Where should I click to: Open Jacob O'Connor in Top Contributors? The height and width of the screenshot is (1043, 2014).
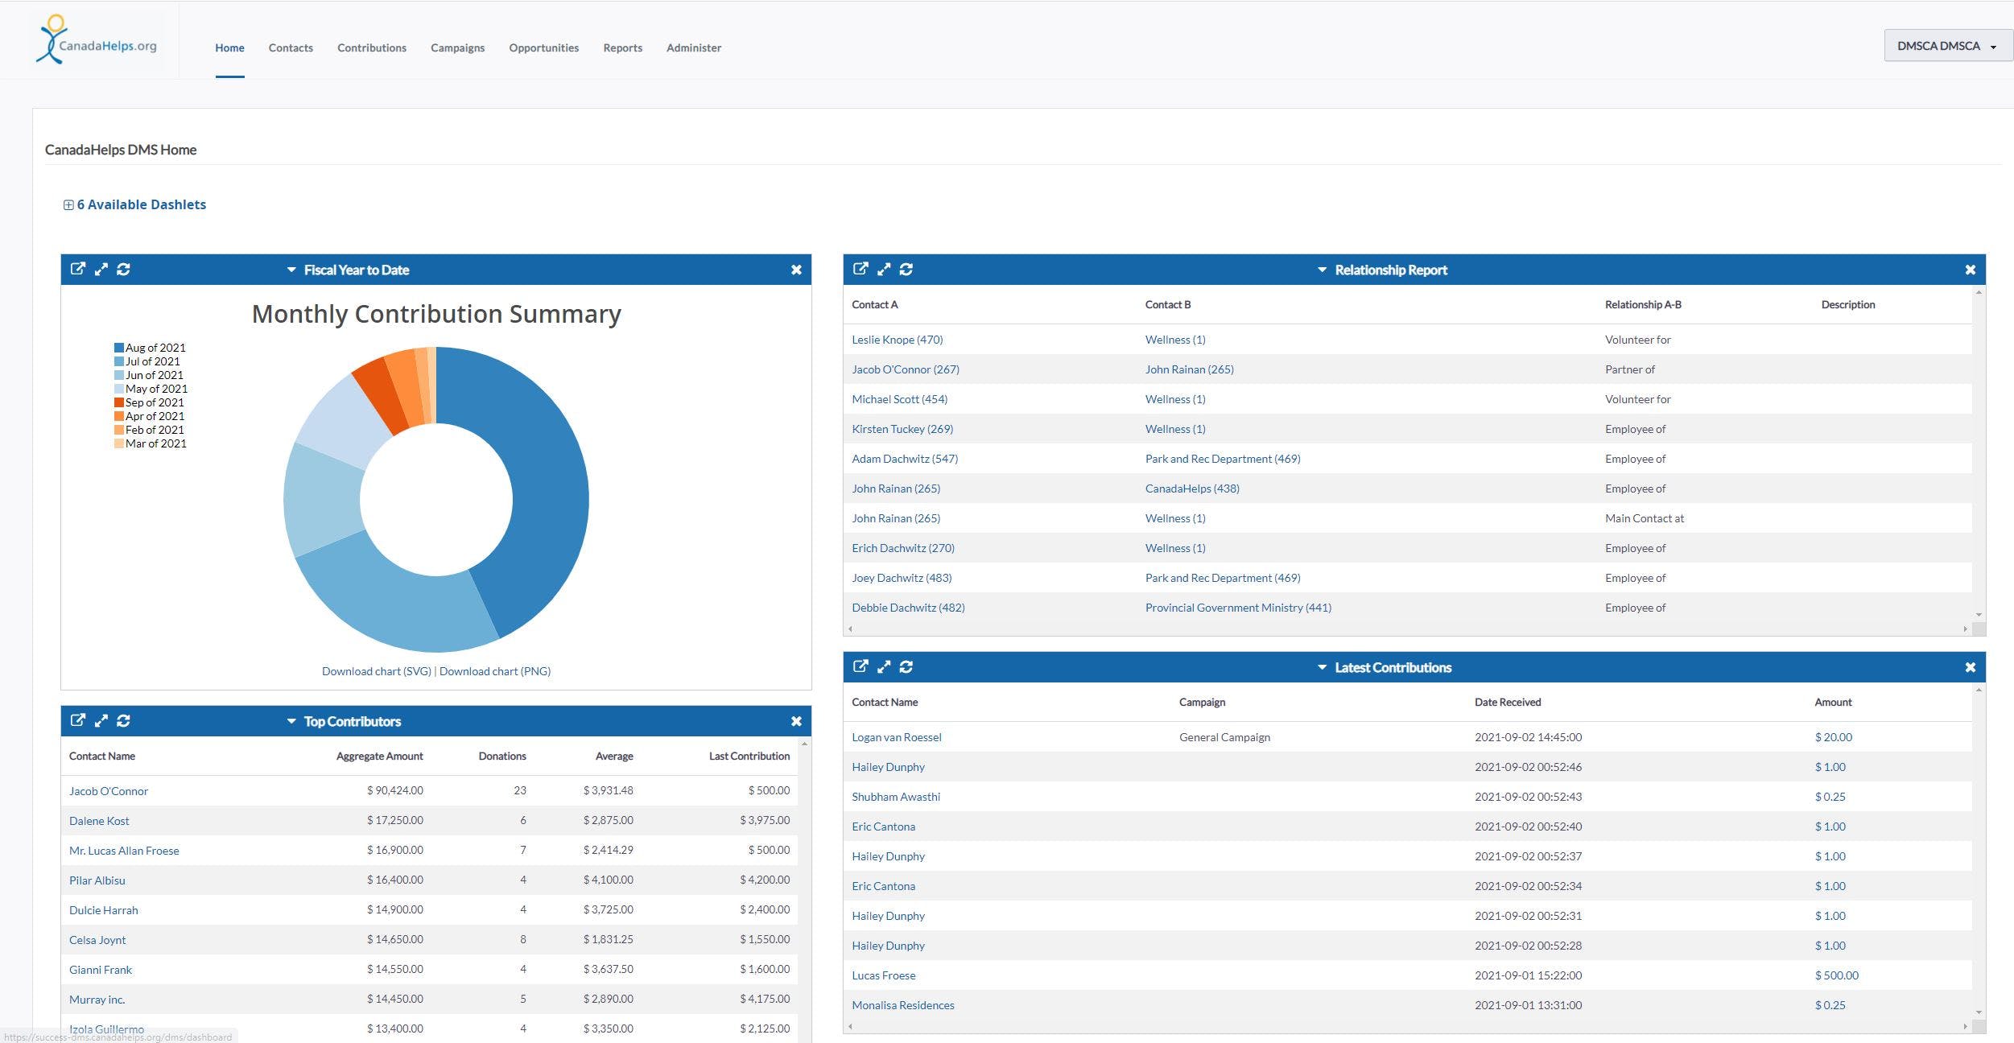(x=109, y=791)
